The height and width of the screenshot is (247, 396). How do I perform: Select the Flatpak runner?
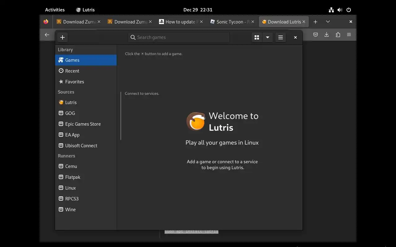tap(86, 177)
